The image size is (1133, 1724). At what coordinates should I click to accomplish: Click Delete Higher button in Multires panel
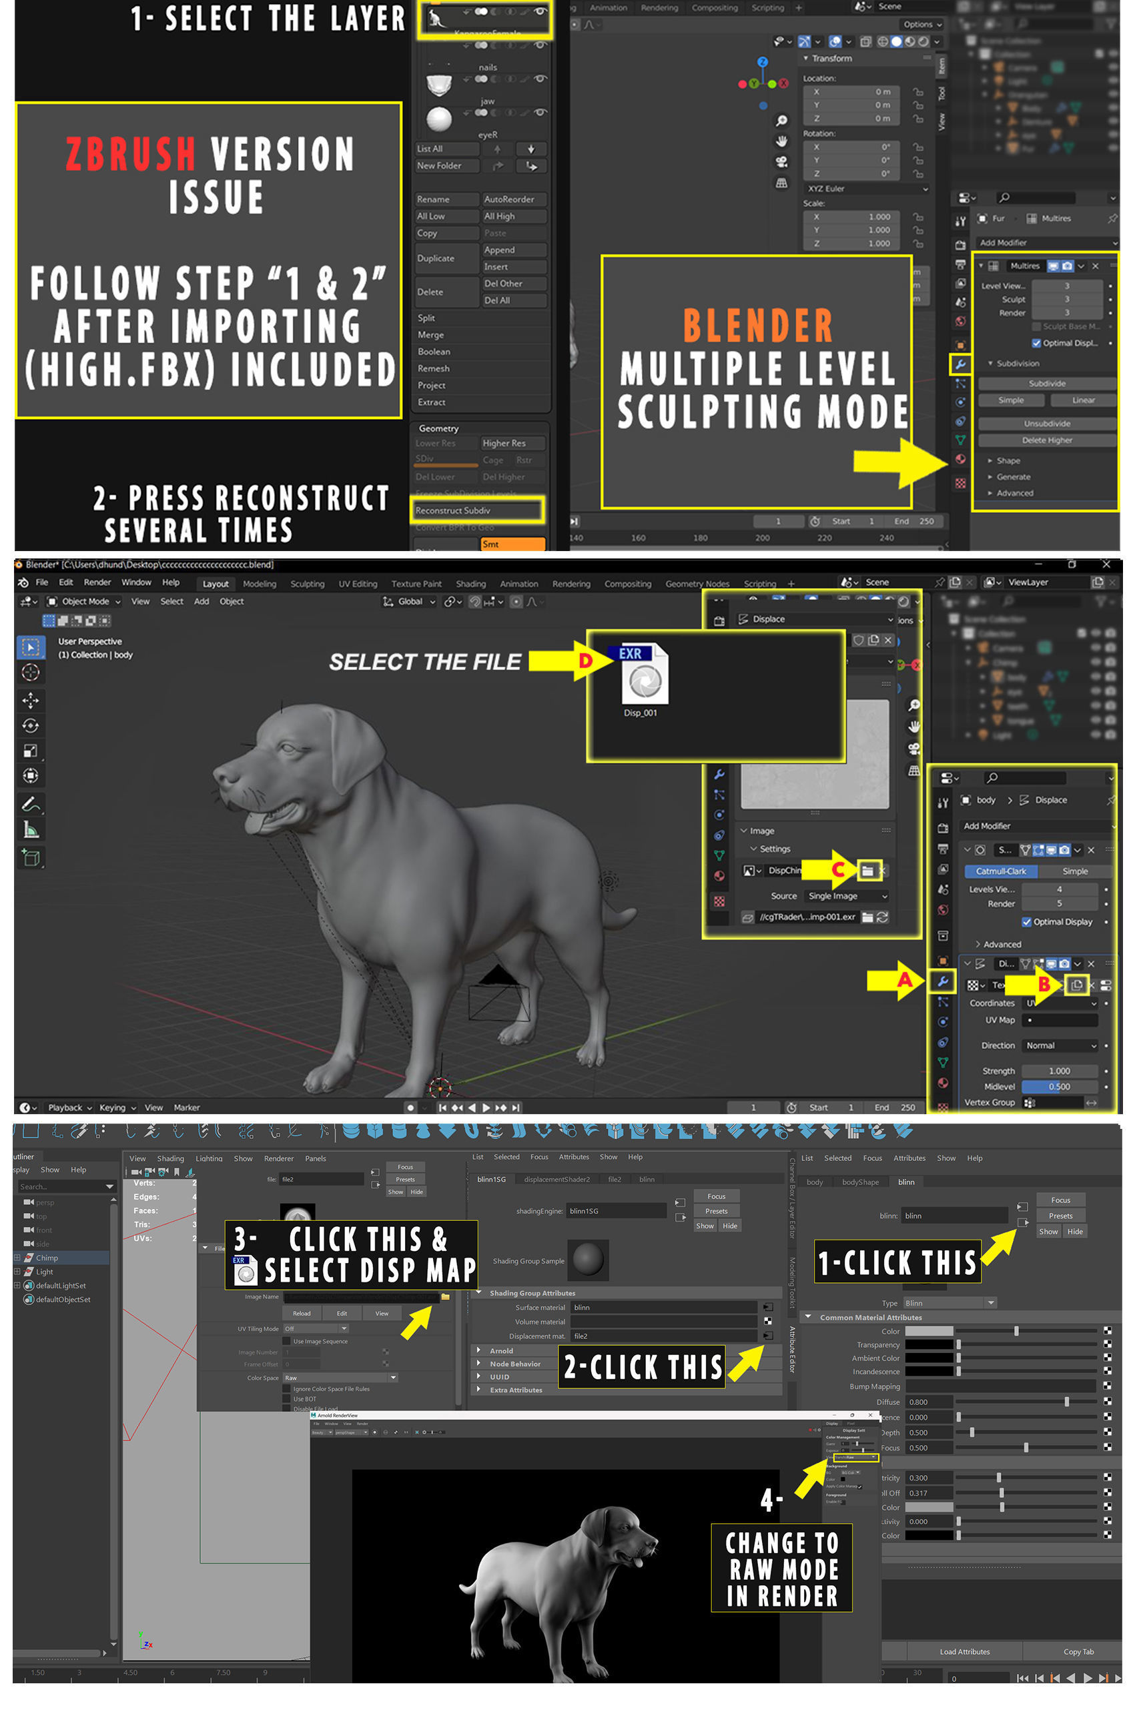1046,440
